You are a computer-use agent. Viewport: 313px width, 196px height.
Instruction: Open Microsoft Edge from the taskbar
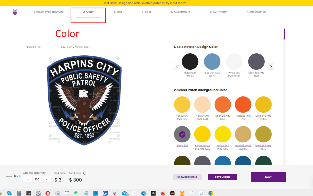pos(144,193)
